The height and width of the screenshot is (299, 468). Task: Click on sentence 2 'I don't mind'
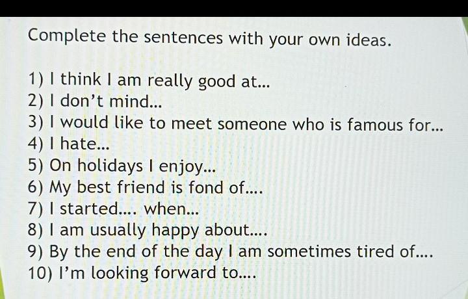(x=95, y=101)
